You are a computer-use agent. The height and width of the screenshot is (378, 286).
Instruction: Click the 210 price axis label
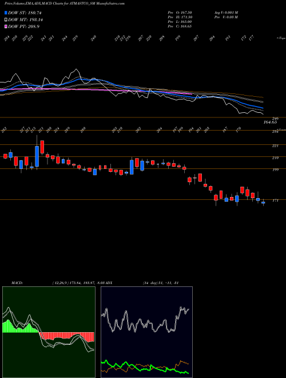(275, 157)
